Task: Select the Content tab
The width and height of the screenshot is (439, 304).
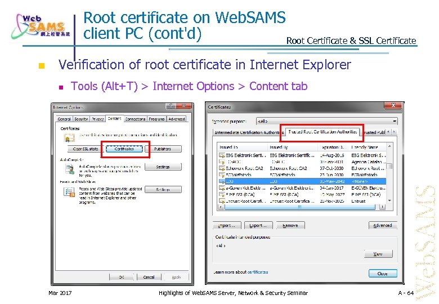Action: point(114,118)
